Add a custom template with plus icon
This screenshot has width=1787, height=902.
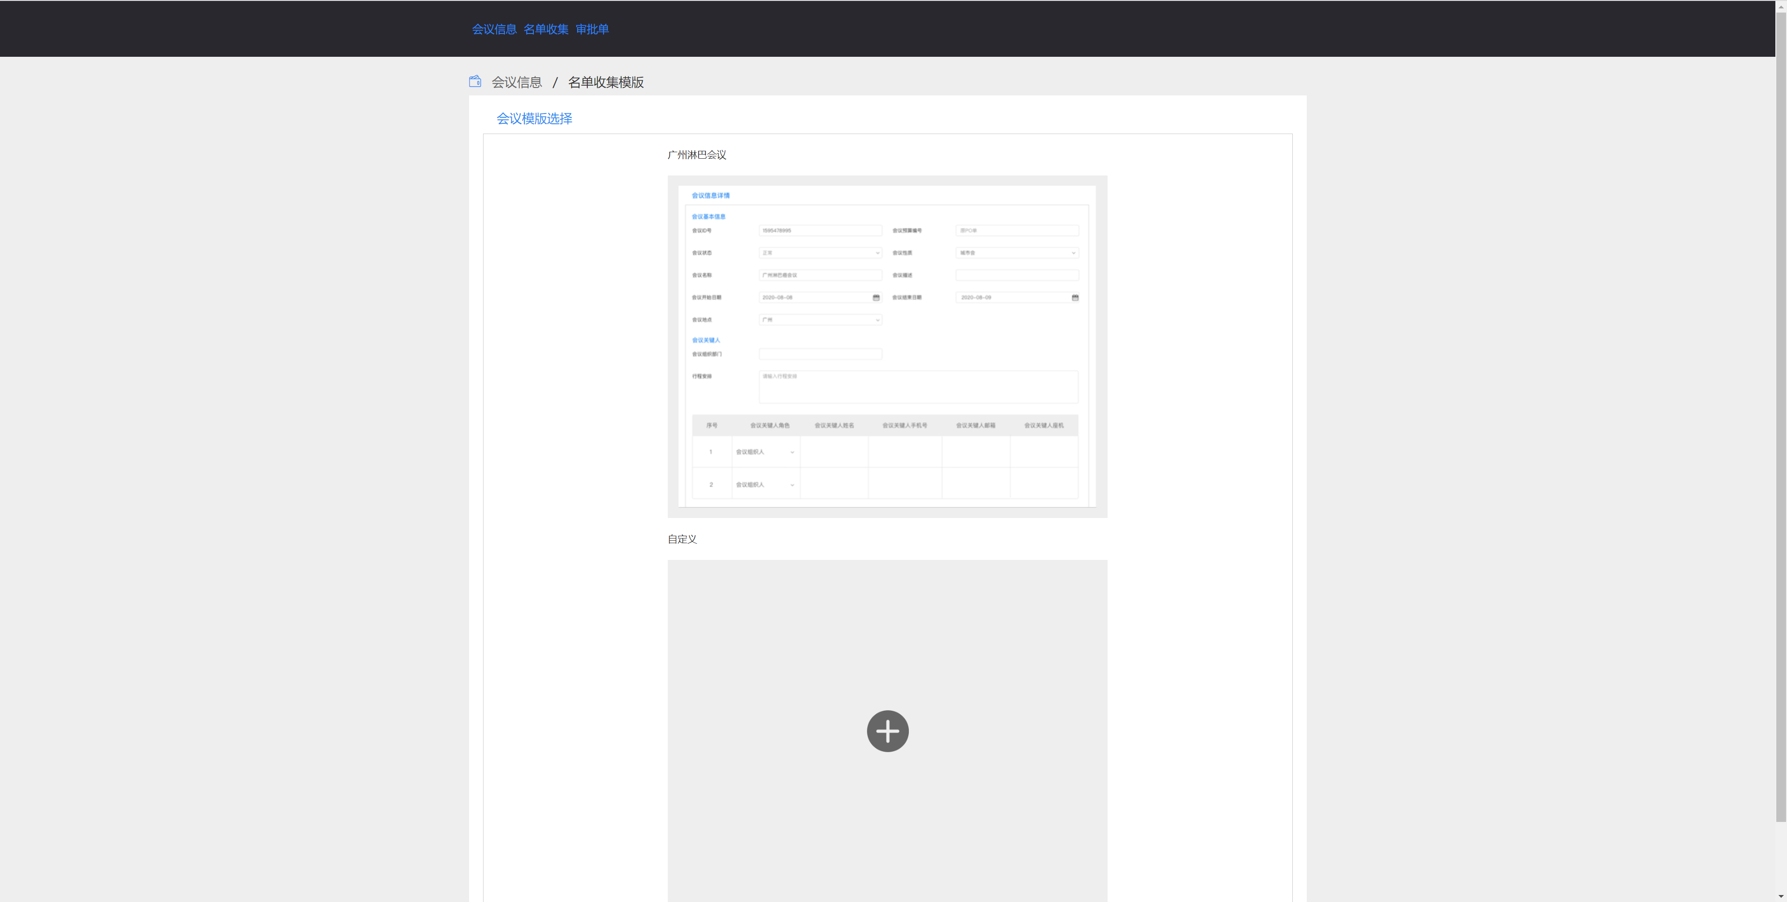click(x=887, y=731)
